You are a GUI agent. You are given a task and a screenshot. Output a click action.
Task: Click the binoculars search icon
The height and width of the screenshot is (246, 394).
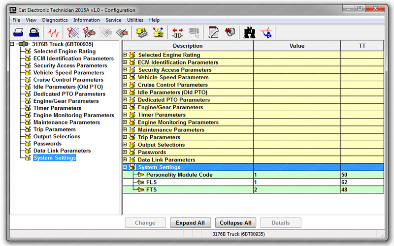tap(249, 32)
